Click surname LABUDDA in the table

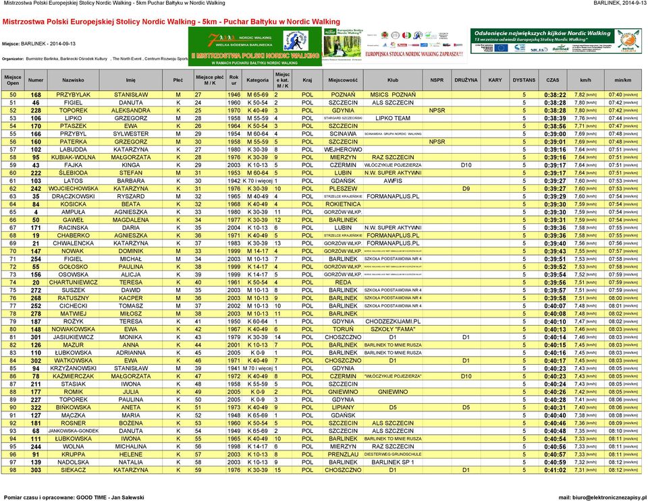[73, 150]
